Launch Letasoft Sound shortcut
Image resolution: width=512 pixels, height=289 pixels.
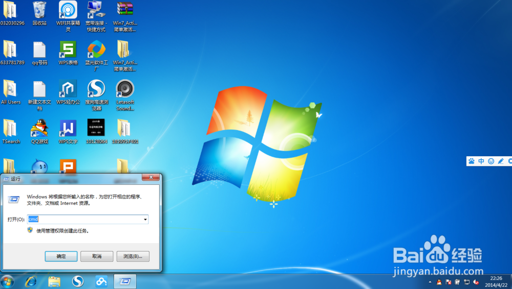[x=125, y=95]
